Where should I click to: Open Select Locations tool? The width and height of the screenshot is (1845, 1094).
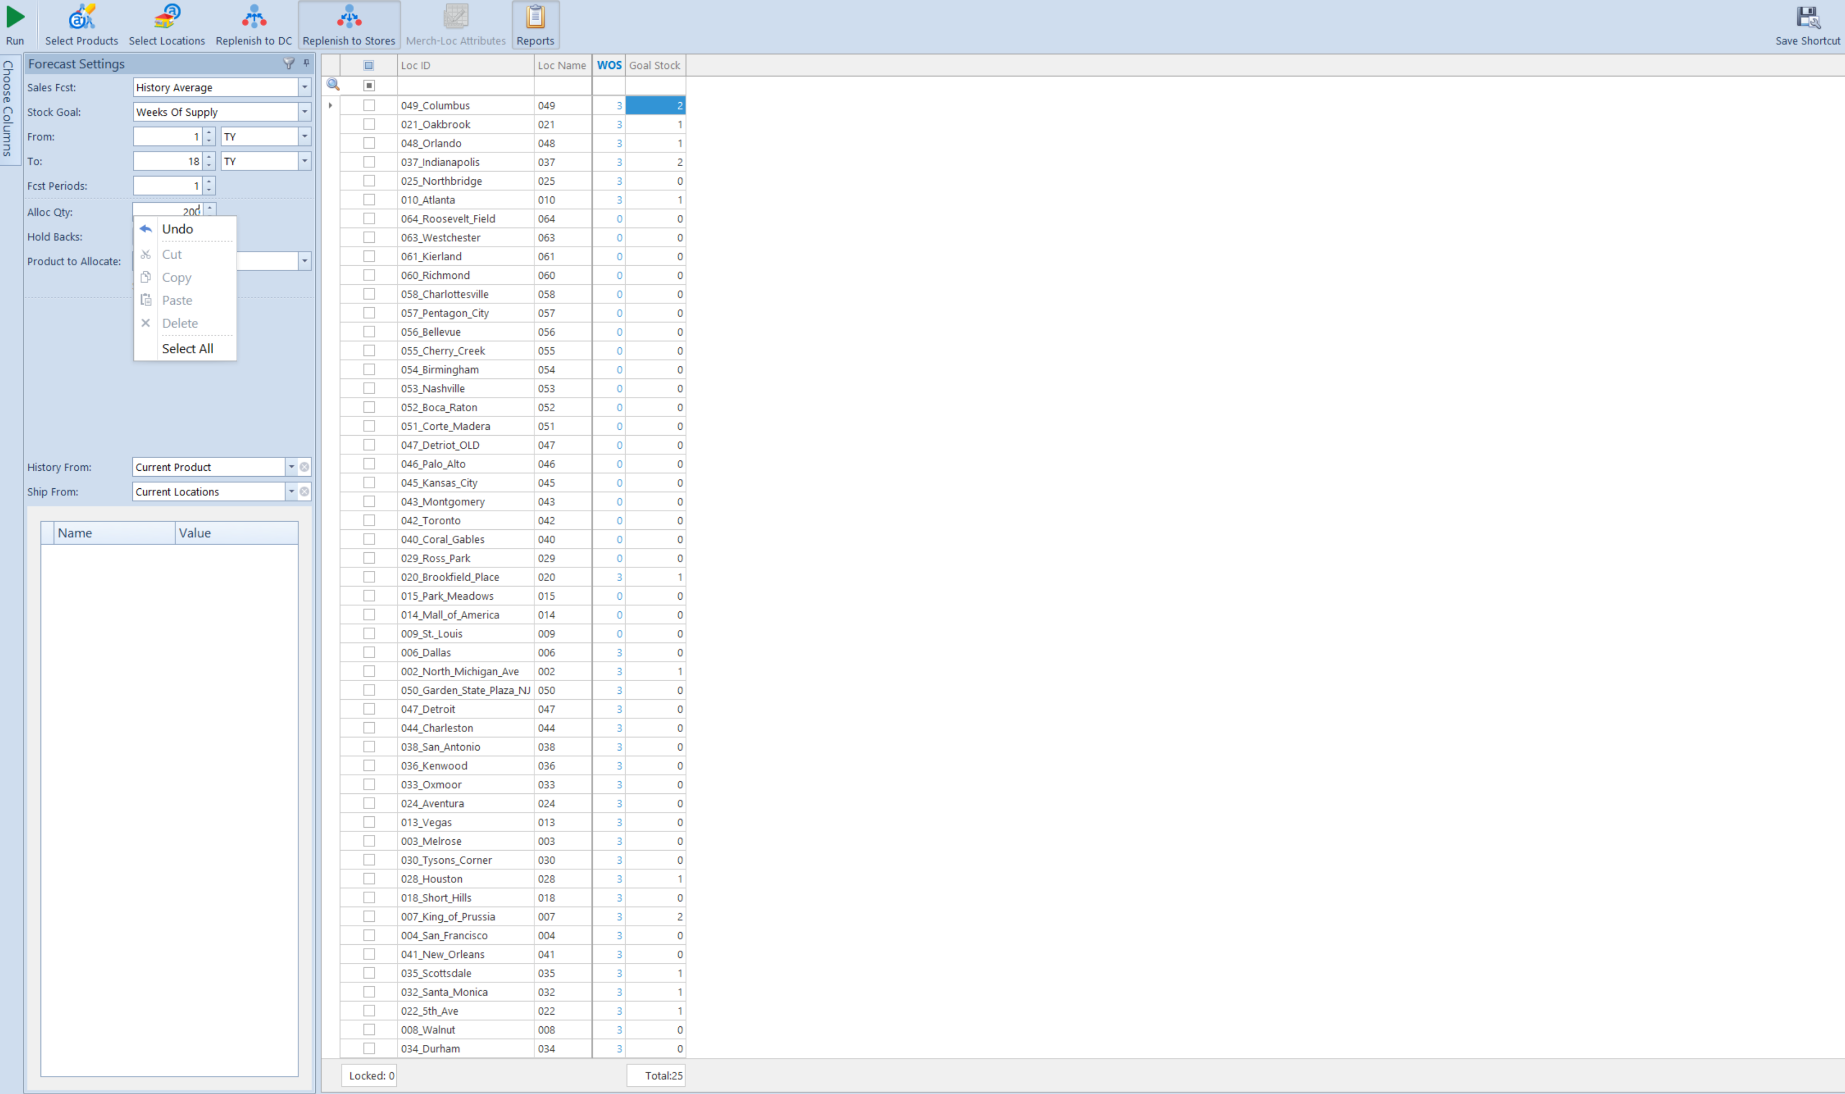[167, 17]
